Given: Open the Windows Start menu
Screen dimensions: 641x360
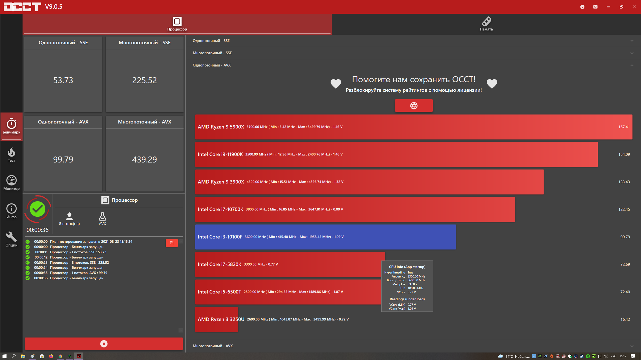Looking at the screenshot, I should [x=4, y=356].
